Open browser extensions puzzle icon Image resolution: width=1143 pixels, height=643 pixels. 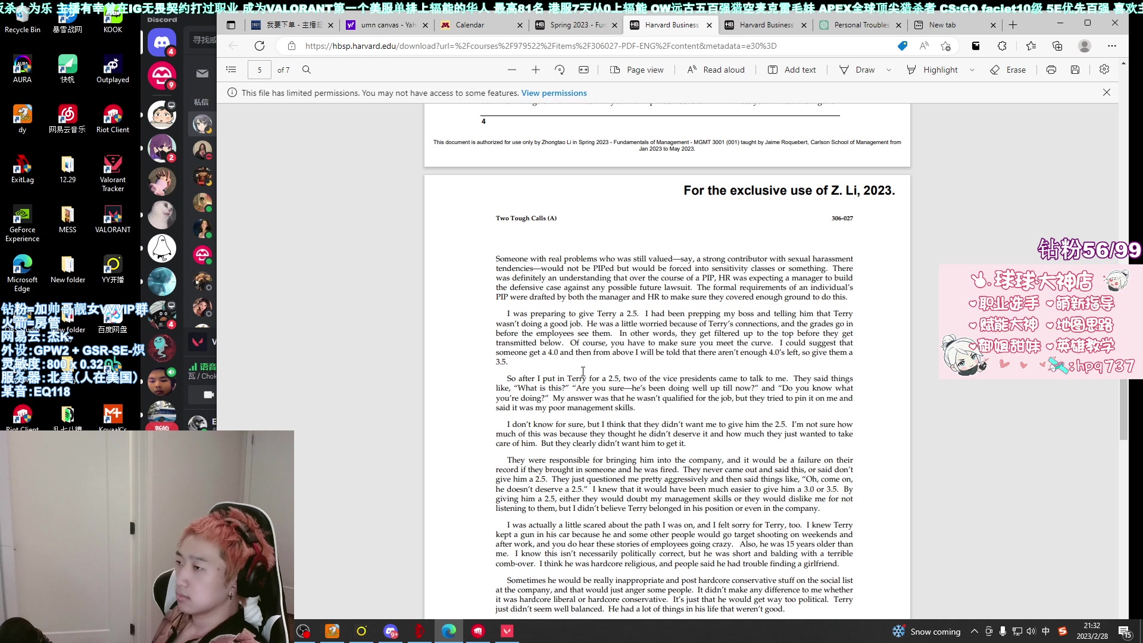(1003, 46)
